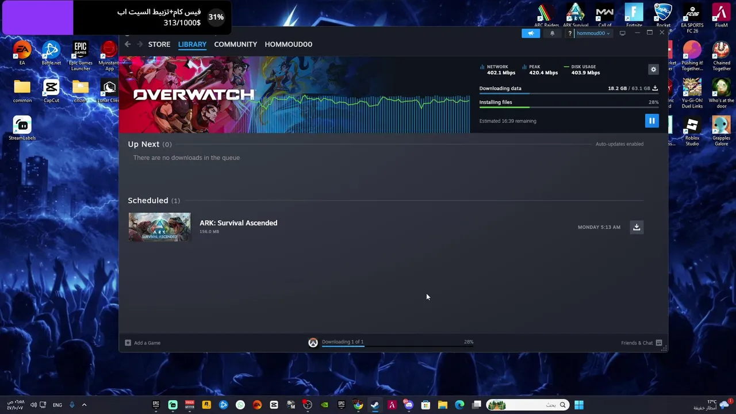Open Roblox Studio desktop shortcut
The height and width of the screenshot is (414, 736).
[x=692, y=131]
